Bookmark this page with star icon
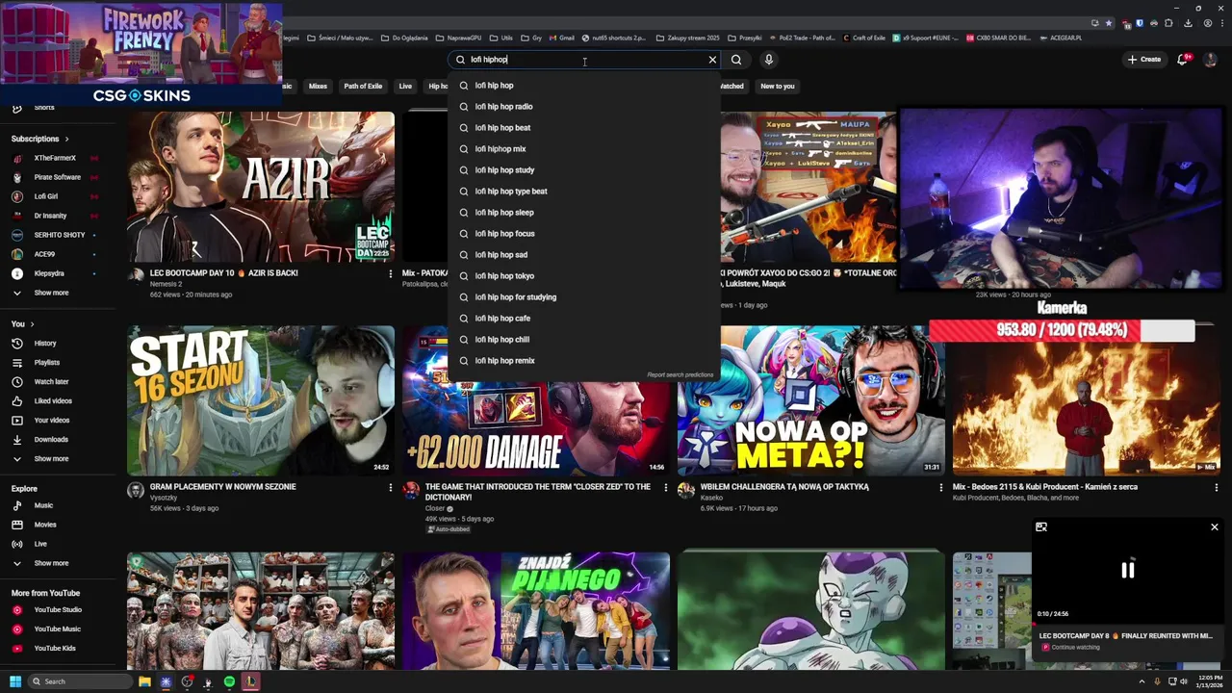 [x=1109, y=23]
